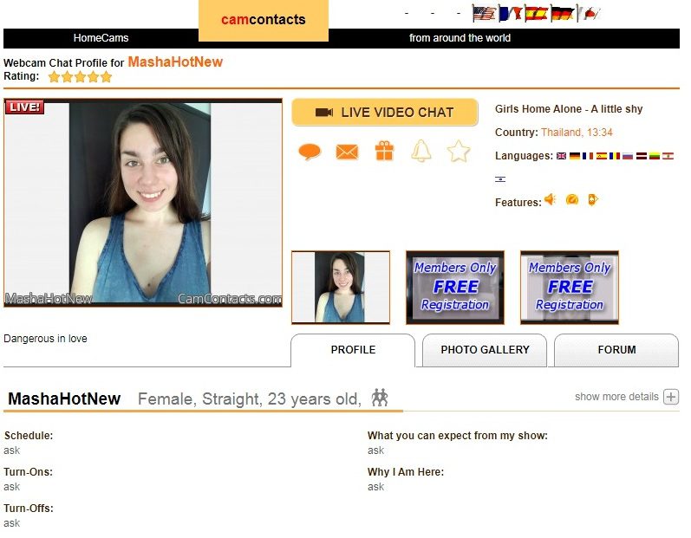The width and height of the screenshot is (691, 538).
Task: Open the rightmost Members Only thumbnail
Action: pyautogui.click(x=570, y=288)
